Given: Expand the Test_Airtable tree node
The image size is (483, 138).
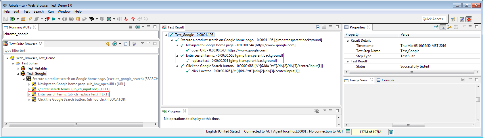Looking at the screenshot, I should (18, 68).
